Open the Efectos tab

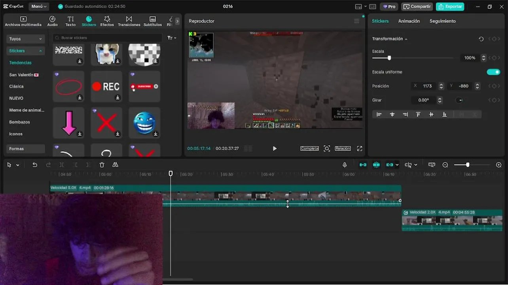(x=107, y=21)
